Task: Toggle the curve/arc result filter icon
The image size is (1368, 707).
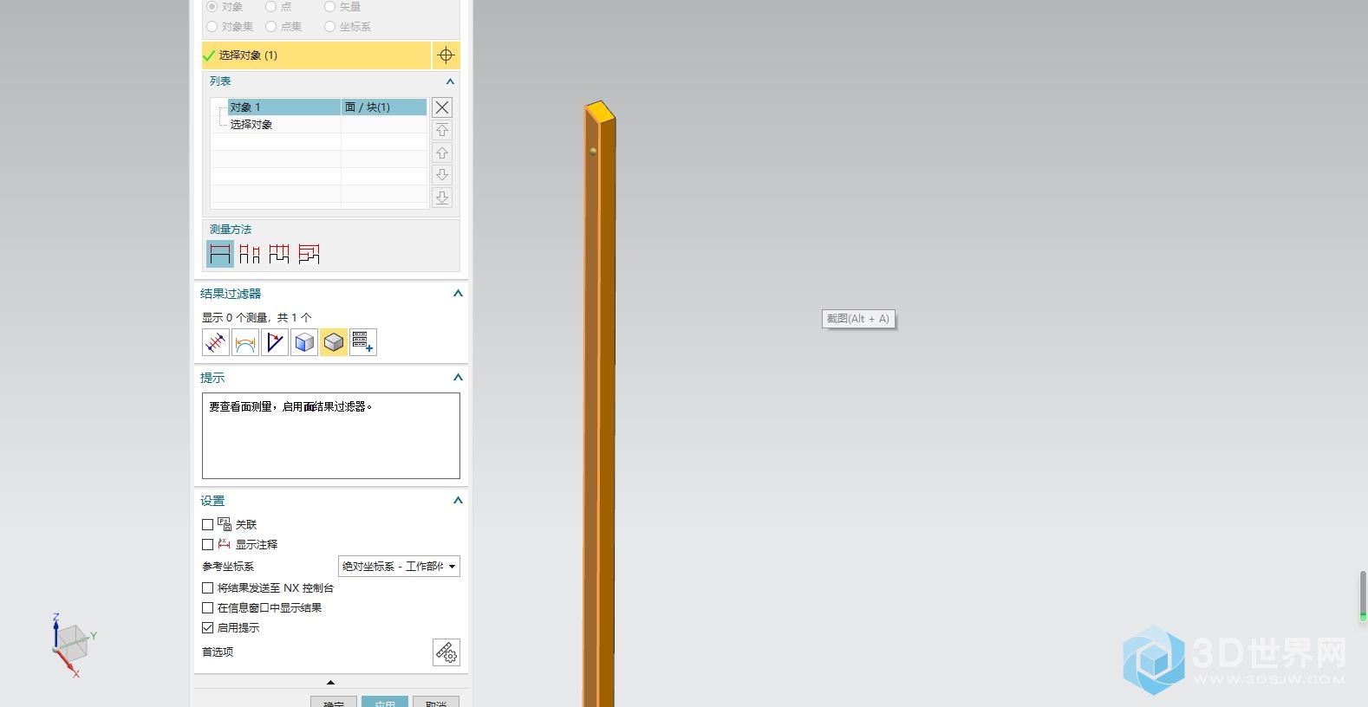Action: [x=245, y=342]
